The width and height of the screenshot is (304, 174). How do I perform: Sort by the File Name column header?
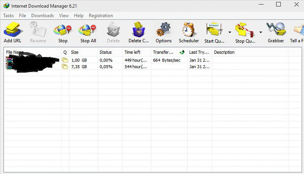tap(32, 52)
